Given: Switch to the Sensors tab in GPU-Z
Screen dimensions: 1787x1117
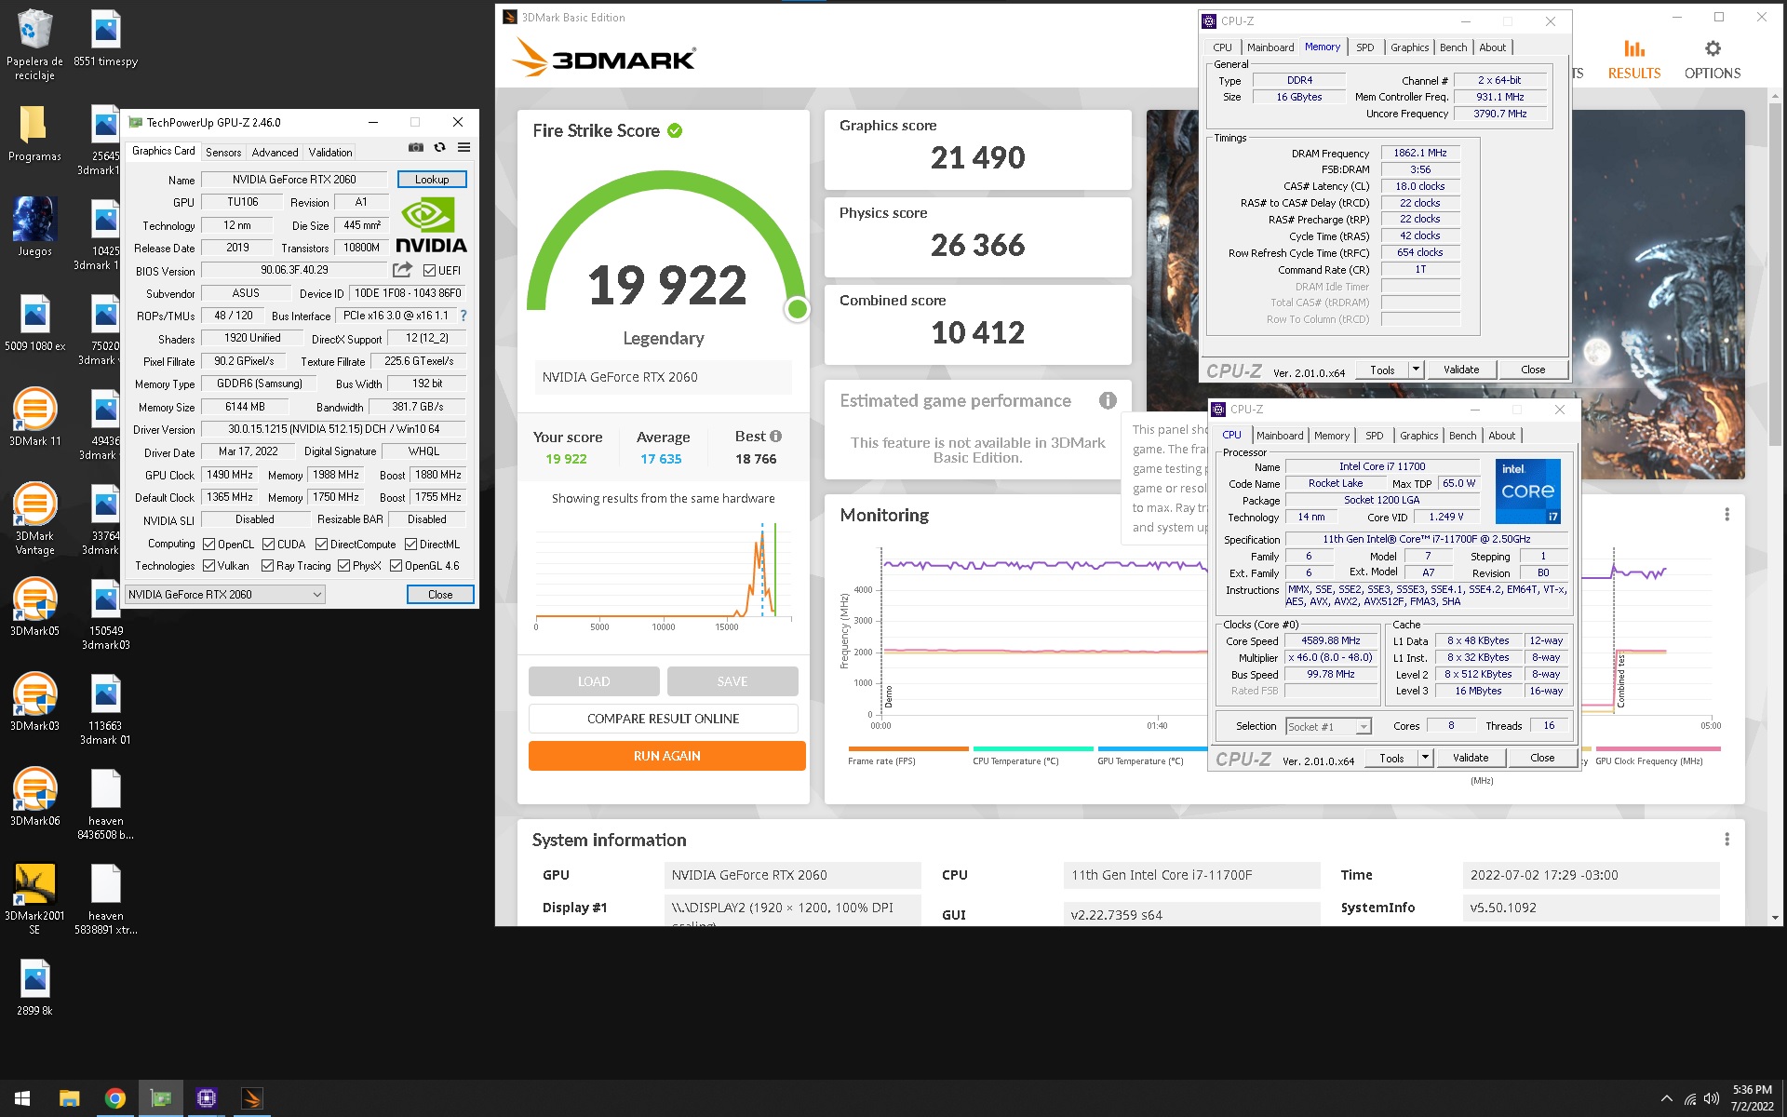Looking at the screenshot, I should 223,152.
